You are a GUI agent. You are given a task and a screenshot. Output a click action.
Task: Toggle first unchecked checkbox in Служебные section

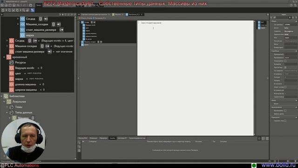click(285, 61)
